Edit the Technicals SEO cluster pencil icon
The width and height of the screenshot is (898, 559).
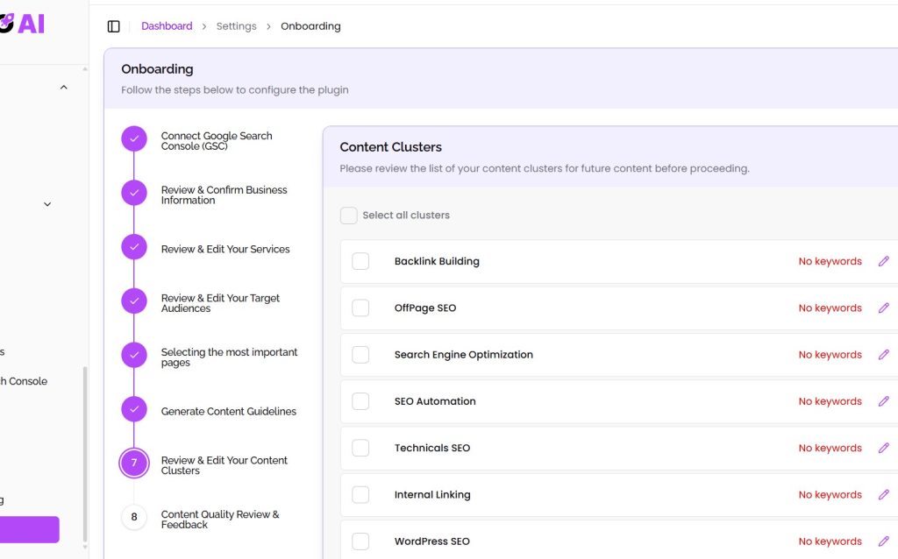click(884, 448)
